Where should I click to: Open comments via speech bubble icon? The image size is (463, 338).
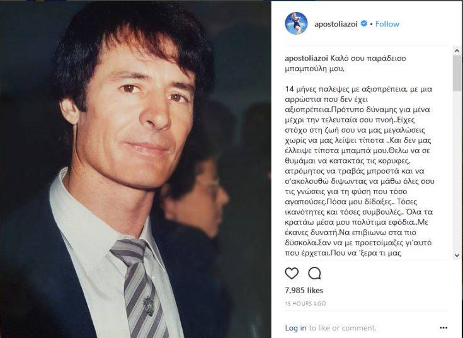pos(314,273)
